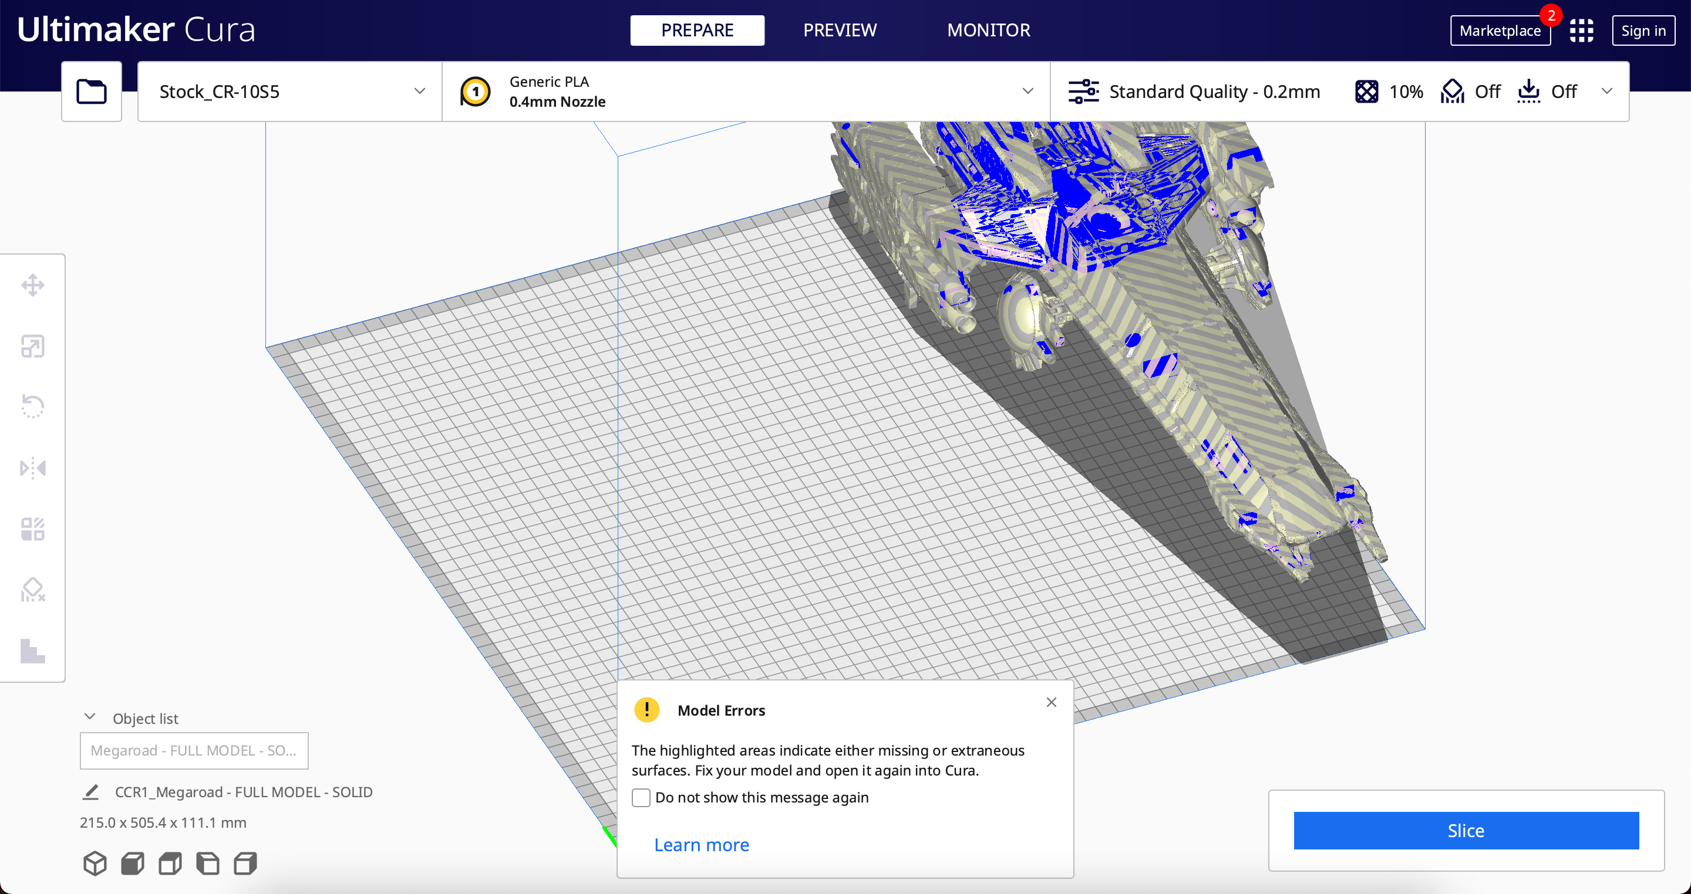The width and height of the screenshot is (1691, 894).
Task: Click the Slice button
Action: 1466,831
